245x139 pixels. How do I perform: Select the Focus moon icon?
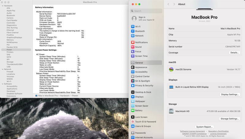point(133,51)
